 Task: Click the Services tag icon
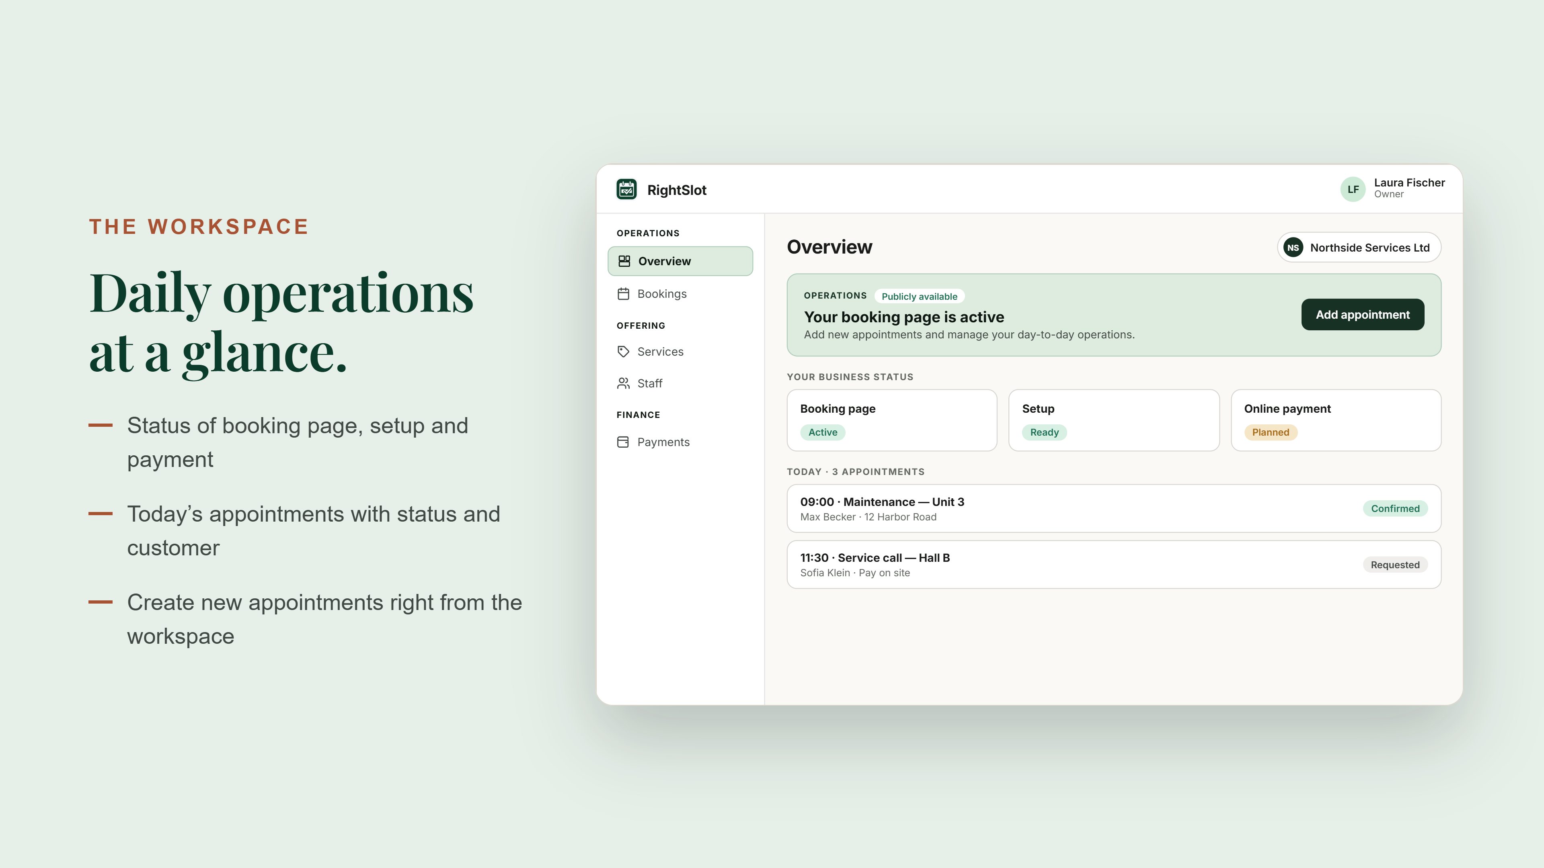pyautogui.click(x=623, y=352)
